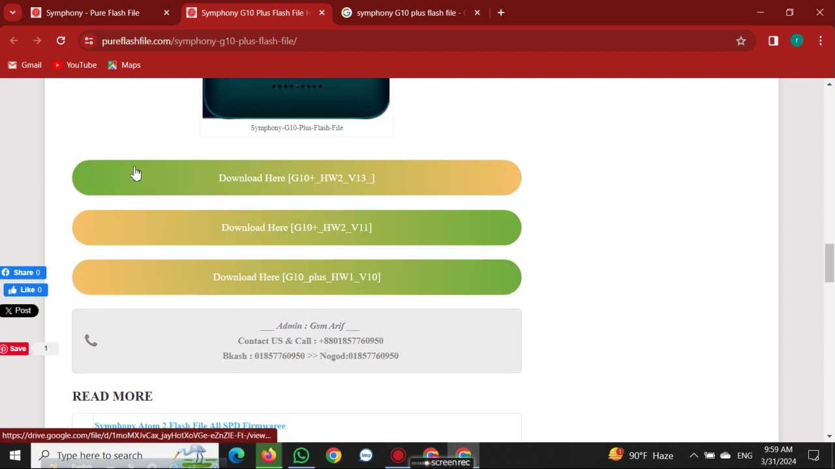Click the Admin : Gsm Arif text
835x469 pixels.
[x=311, y=326]
